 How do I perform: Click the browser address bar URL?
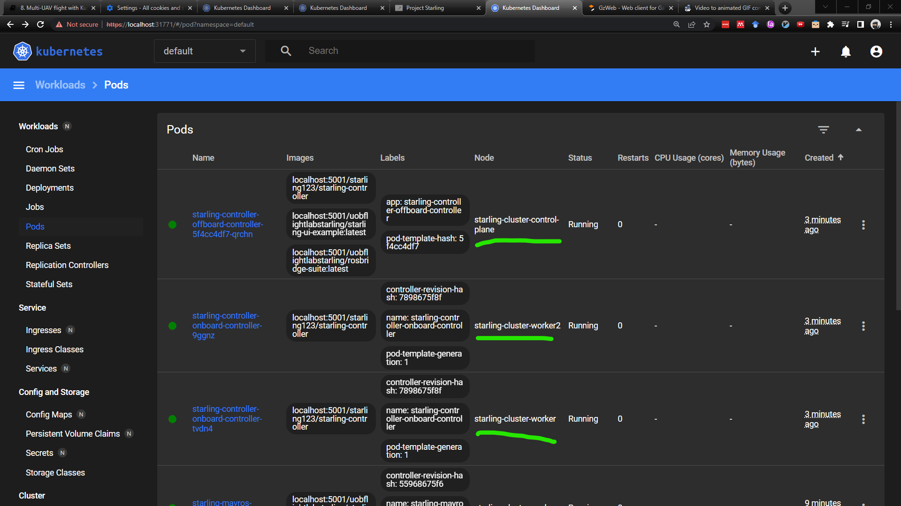[x=180, y=24]
